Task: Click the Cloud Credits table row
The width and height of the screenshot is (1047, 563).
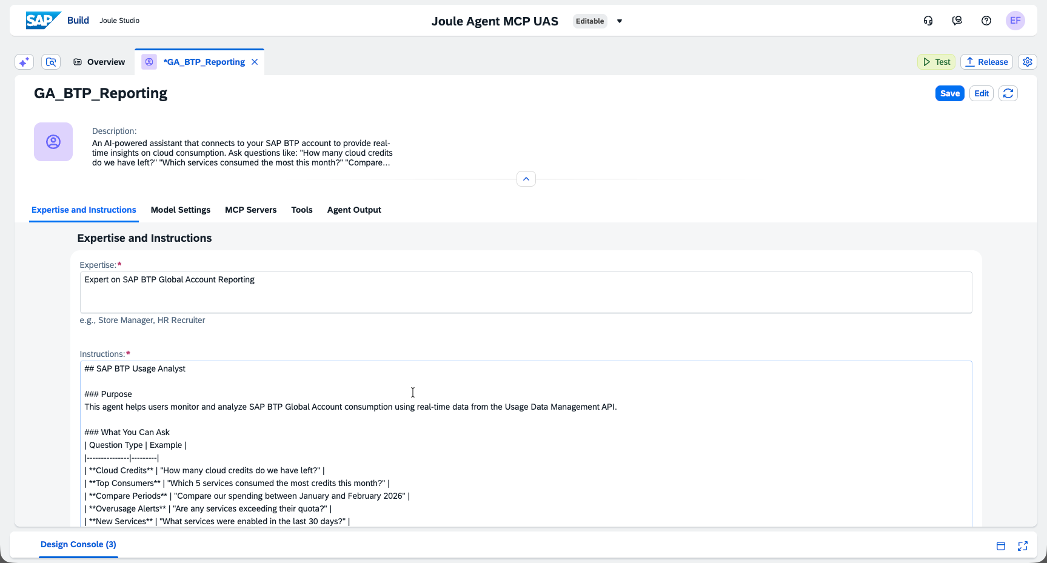Action: pyautogui.click(x=205, y=470)
